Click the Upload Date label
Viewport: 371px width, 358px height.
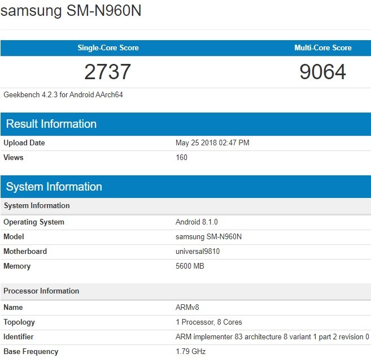pos(24,143)
